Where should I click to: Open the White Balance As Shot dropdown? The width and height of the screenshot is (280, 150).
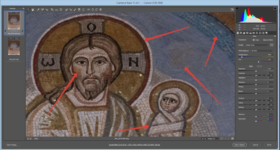262,51
